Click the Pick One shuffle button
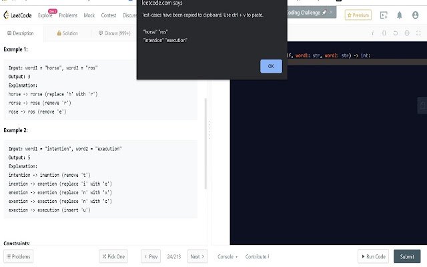Viewport: 427px width, 267px height. (x=113, y=256)
